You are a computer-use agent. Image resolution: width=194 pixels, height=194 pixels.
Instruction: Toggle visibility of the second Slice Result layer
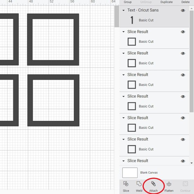[183, 54]
